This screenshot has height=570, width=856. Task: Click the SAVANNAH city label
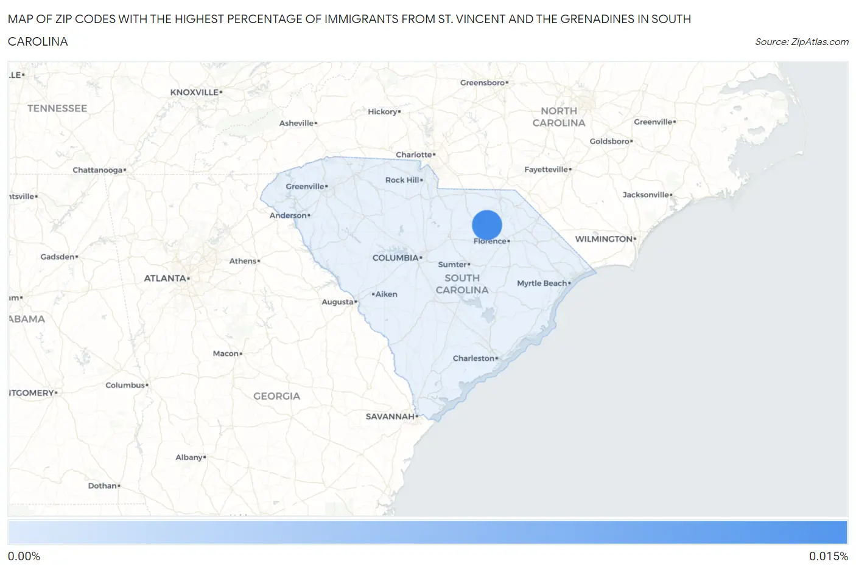point(390,417)
